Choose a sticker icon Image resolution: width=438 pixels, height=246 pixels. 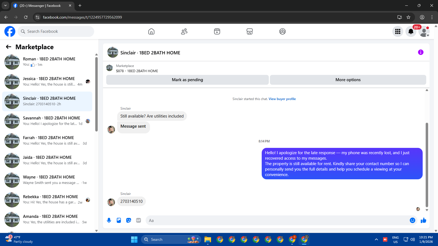pos(129,220)
